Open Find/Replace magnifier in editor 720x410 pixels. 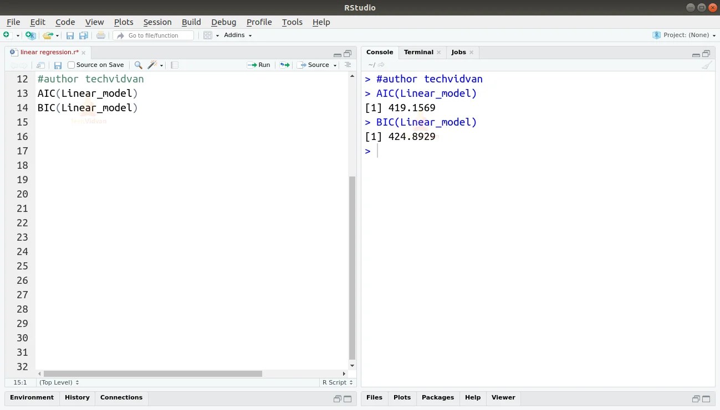139,65
